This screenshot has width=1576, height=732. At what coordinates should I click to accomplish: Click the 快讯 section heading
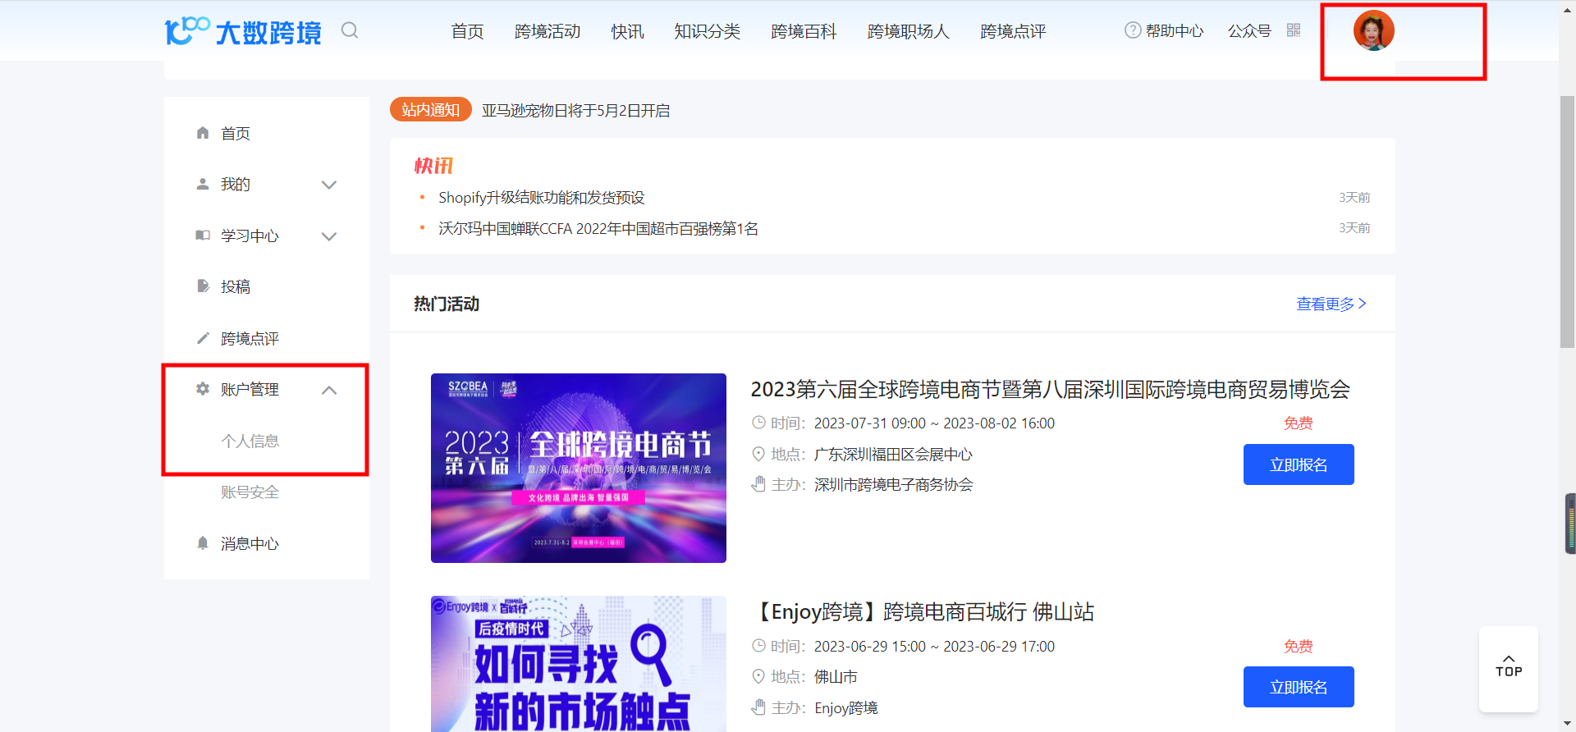coord(433,166)
